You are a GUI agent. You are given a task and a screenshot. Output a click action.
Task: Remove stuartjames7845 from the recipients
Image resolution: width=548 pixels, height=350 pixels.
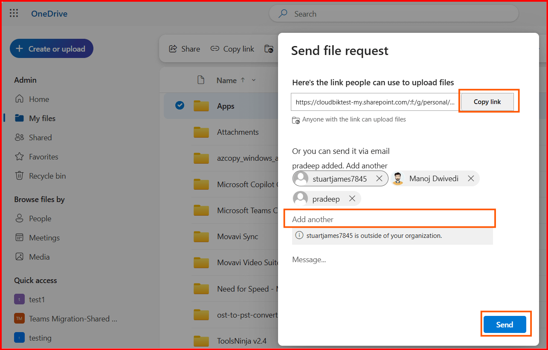379,179
